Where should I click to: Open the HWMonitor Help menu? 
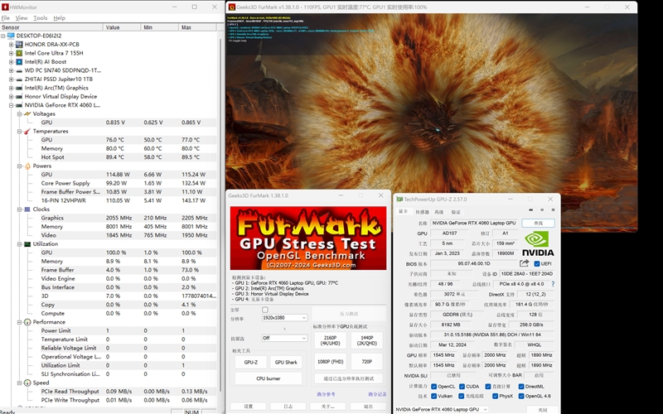[59, 18]
